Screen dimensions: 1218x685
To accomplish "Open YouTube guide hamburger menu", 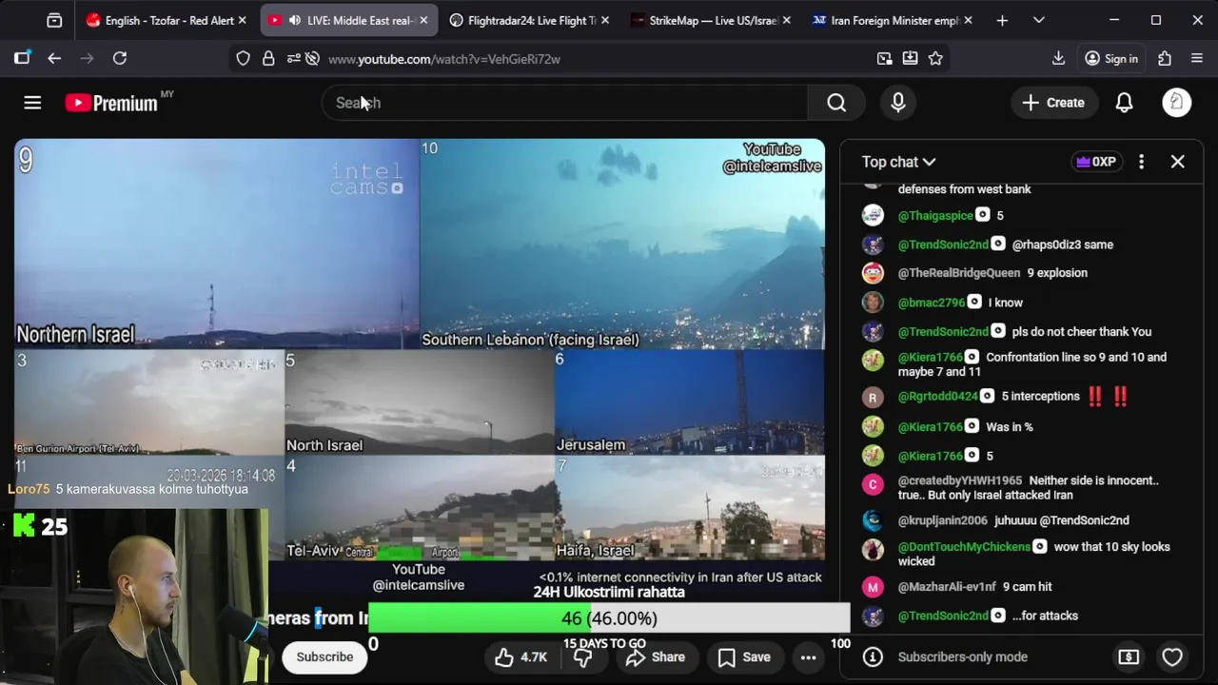I will click(32, 103).
